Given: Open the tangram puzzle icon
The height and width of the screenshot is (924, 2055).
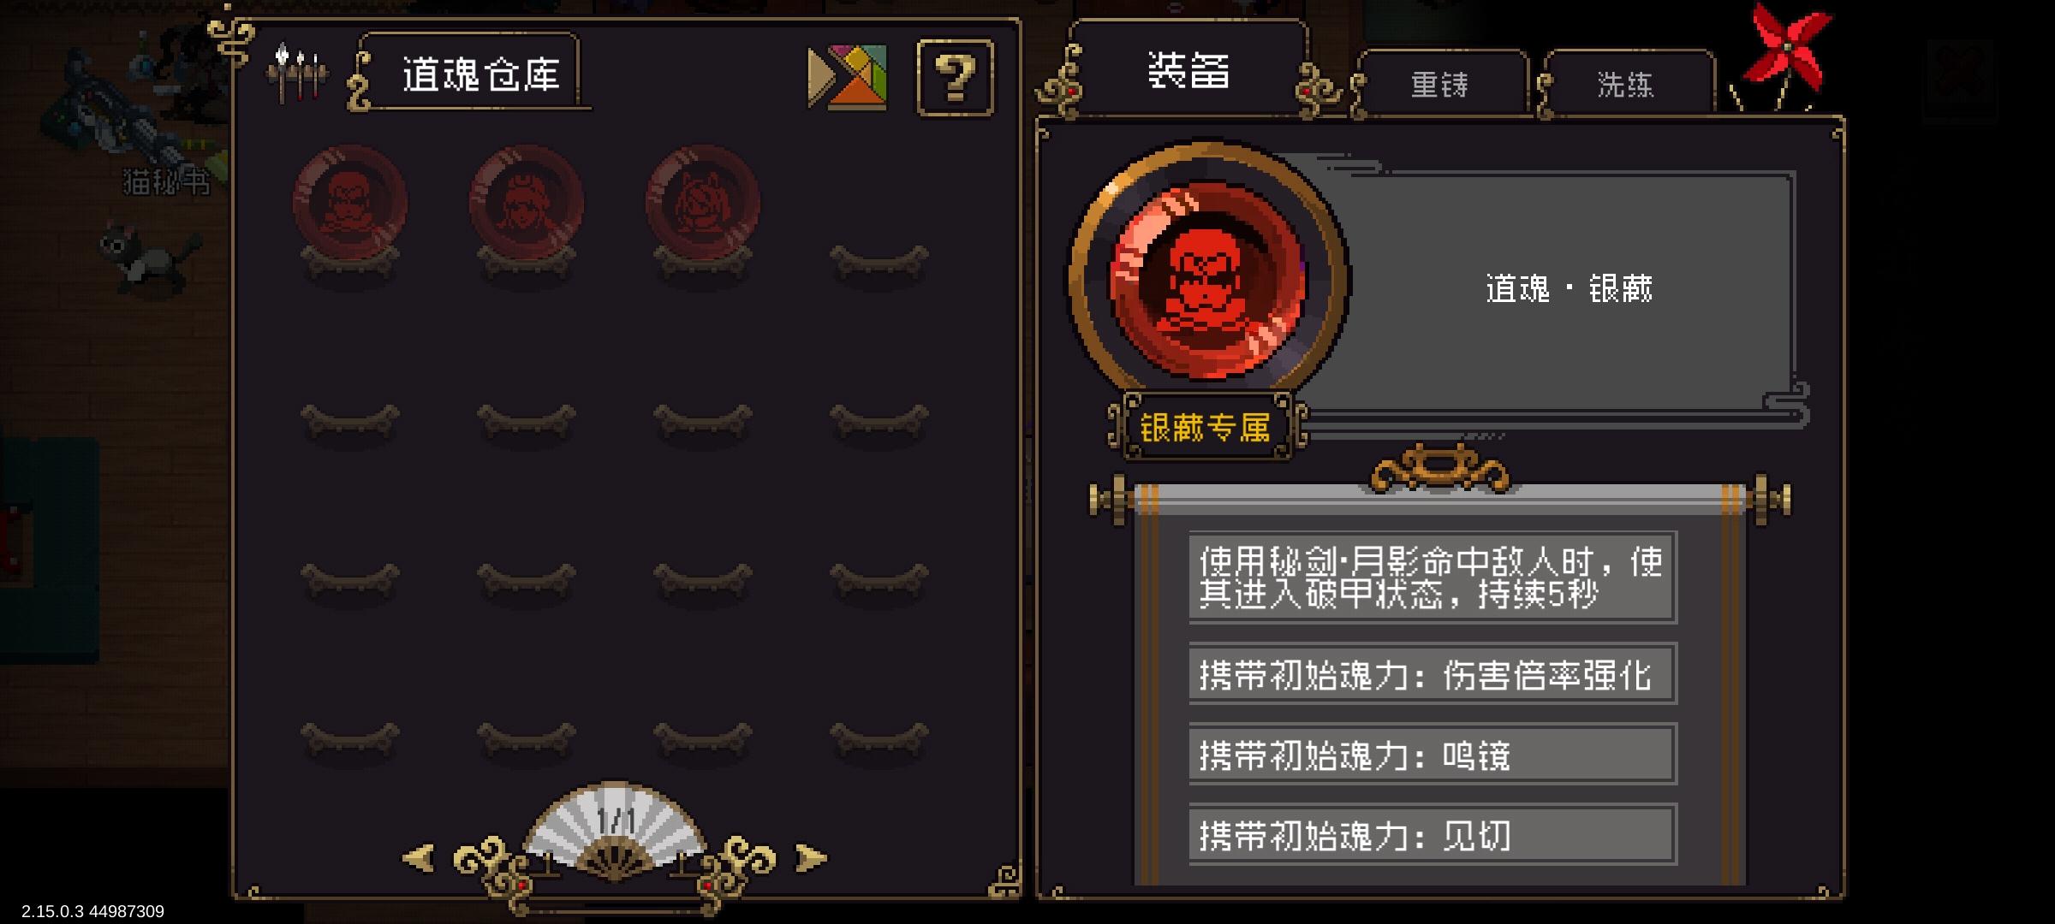Looking at the screenshot, I should tap(847, 78).
